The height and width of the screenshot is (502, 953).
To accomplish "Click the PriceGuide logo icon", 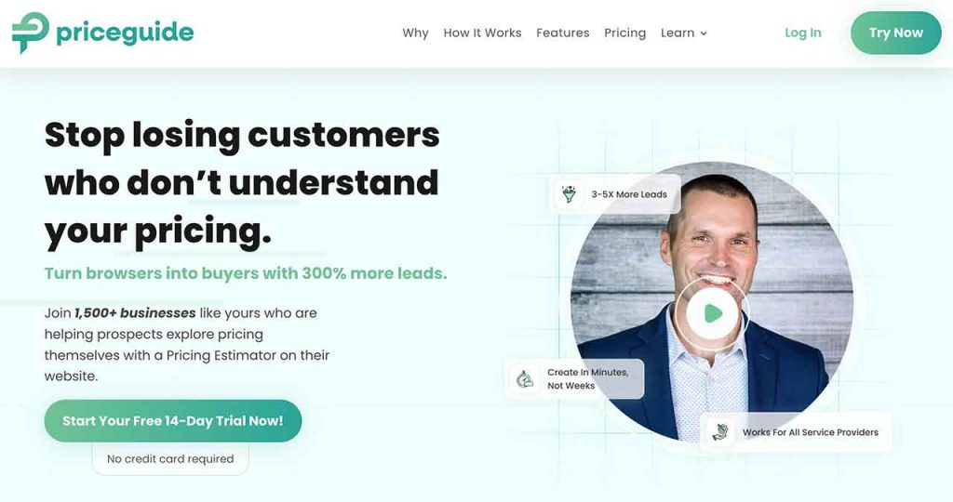I will [x=30, y=33].
